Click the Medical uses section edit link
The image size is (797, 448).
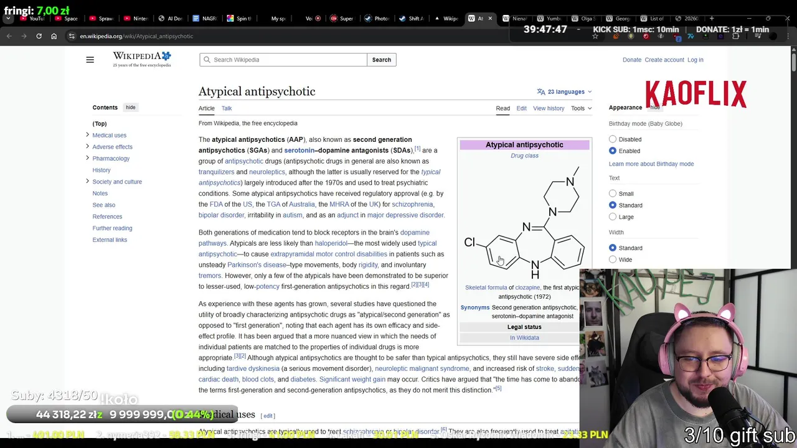click(268, 416)
